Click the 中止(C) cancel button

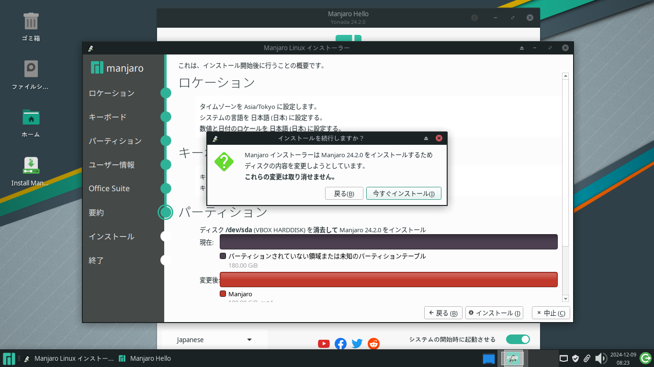pos(551,313)
